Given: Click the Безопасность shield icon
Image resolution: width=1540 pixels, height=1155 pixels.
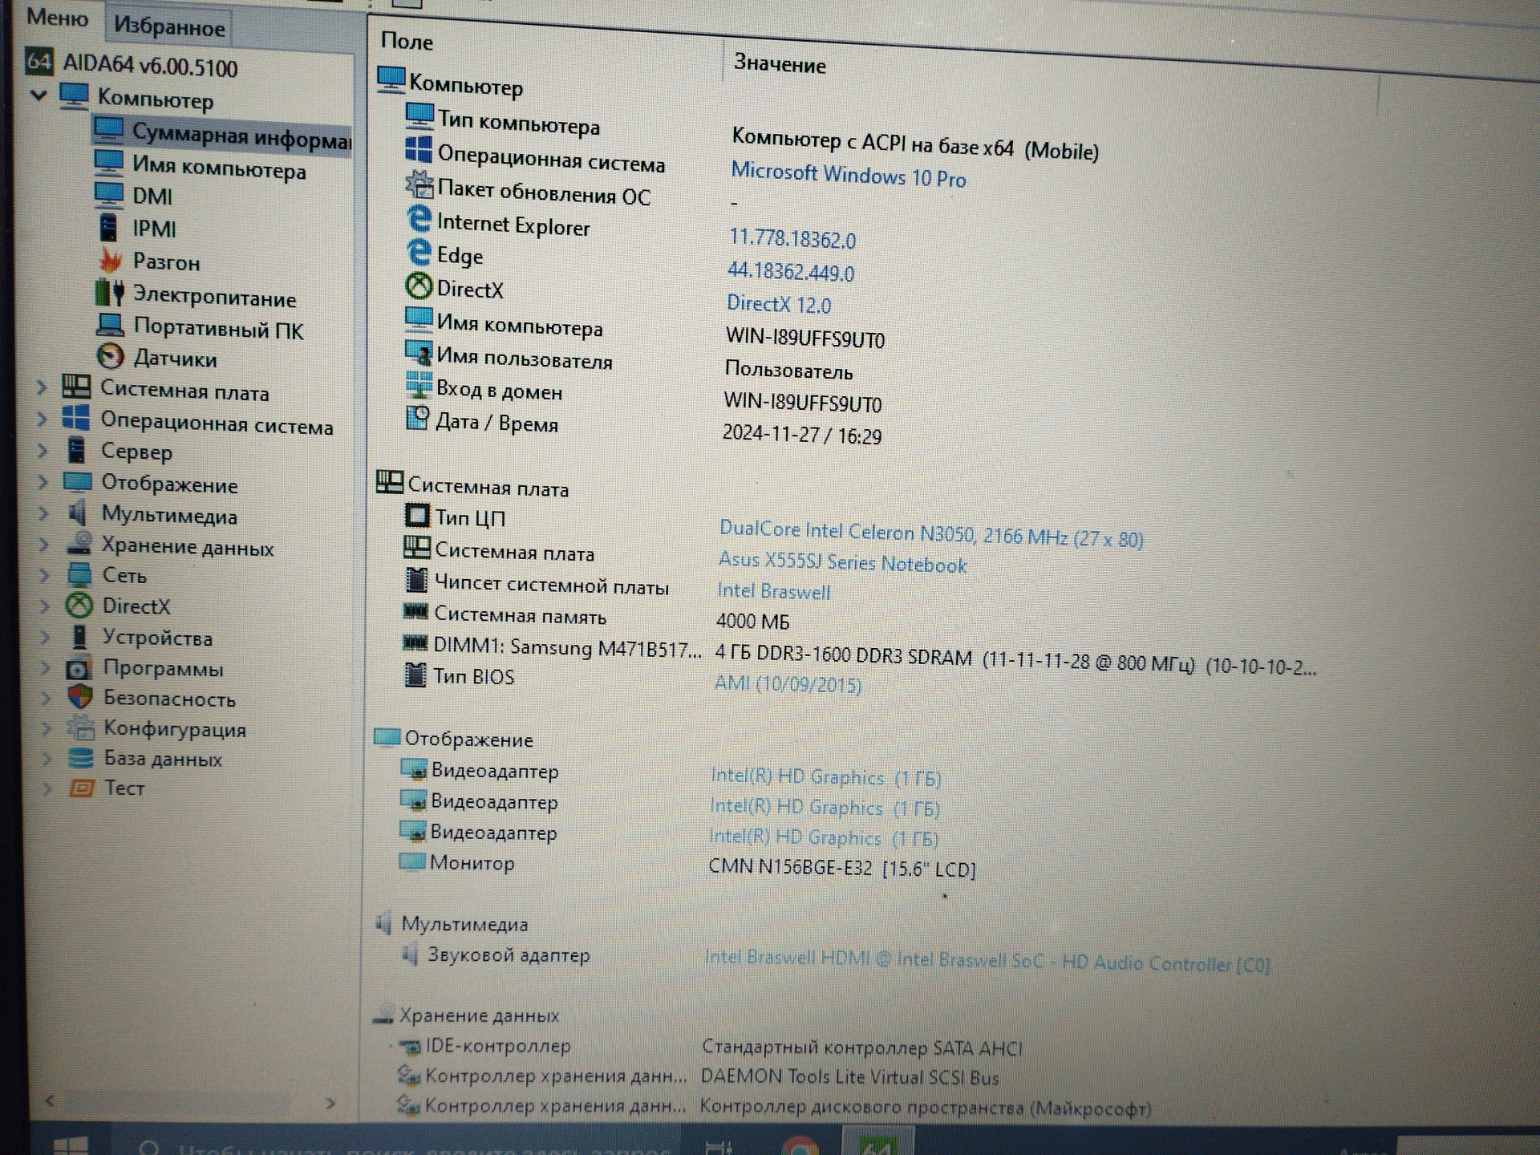Looking at the screenshot, I should (x=79, y=696).
